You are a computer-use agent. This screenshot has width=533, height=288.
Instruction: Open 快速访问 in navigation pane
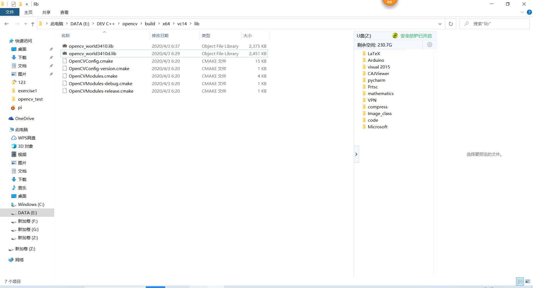click(24, 41)
